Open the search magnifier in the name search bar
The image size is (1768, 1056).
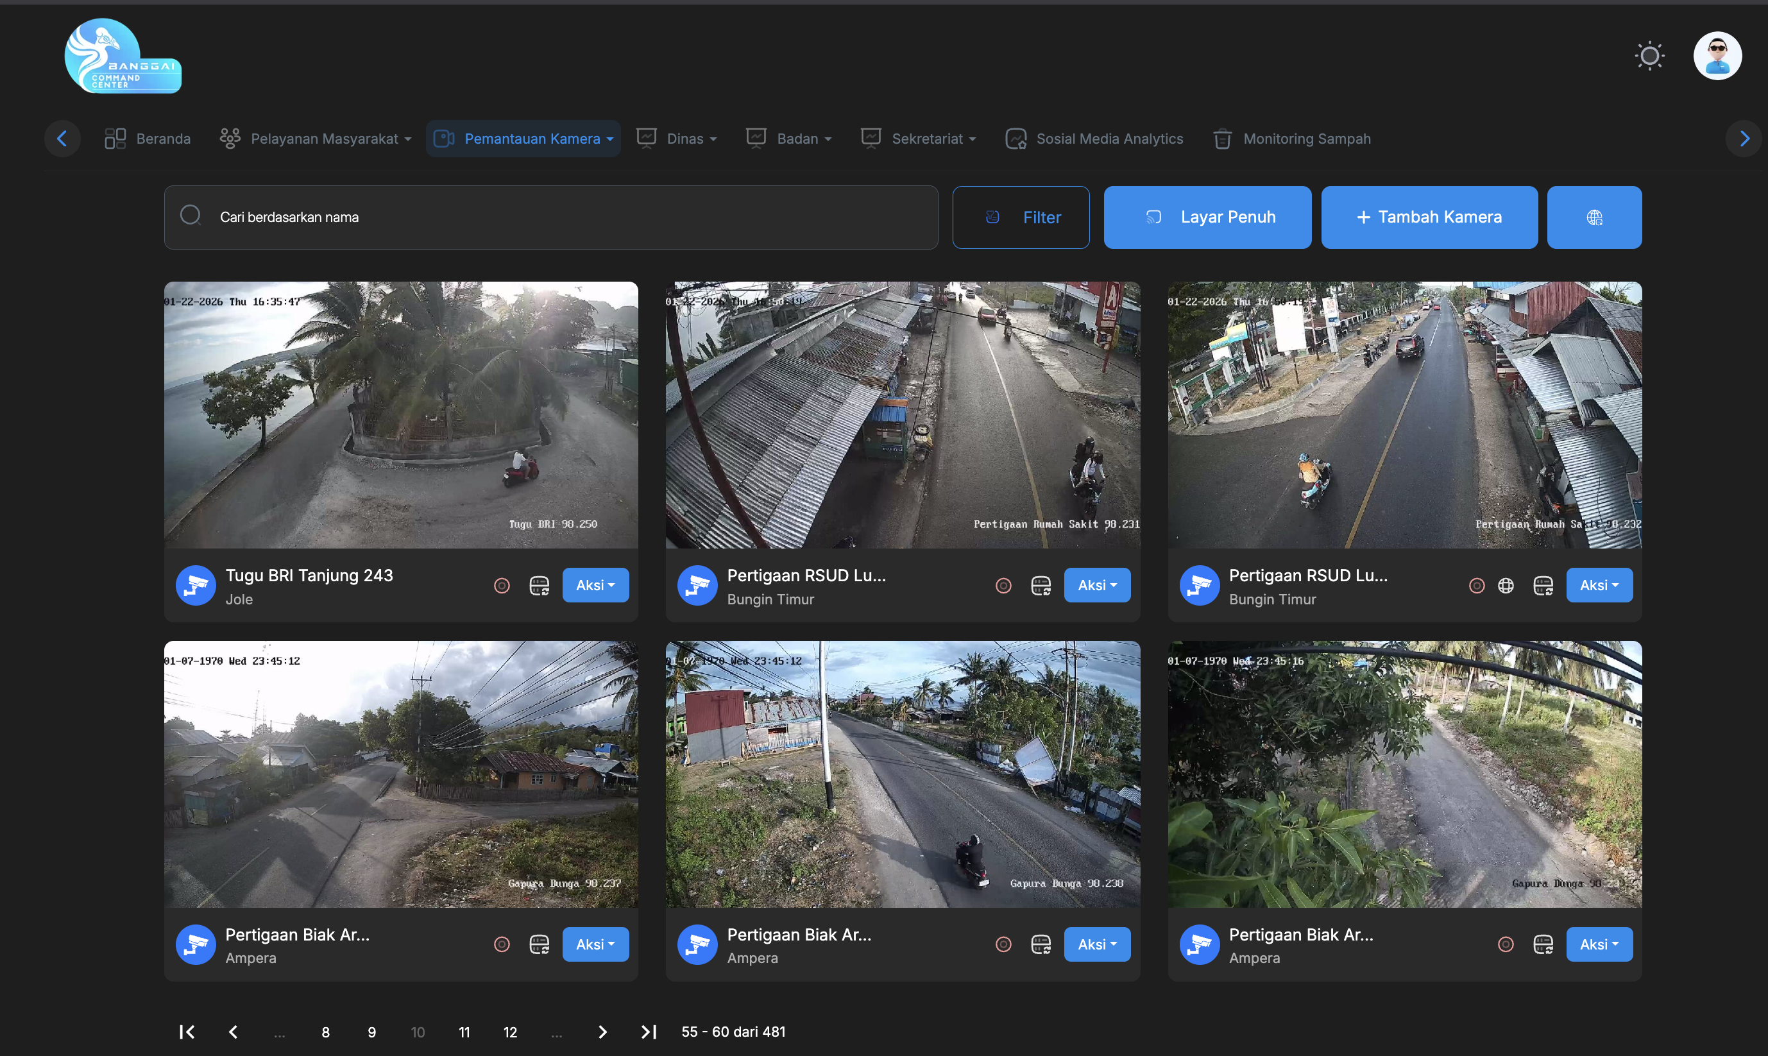(x=191, y=216)
